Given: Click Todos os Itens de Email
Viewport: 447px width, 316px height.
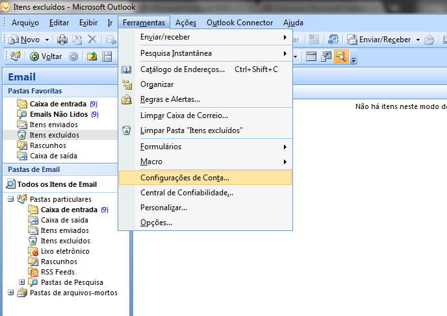Looking at the screenshot, I should [x=57, y=184].
